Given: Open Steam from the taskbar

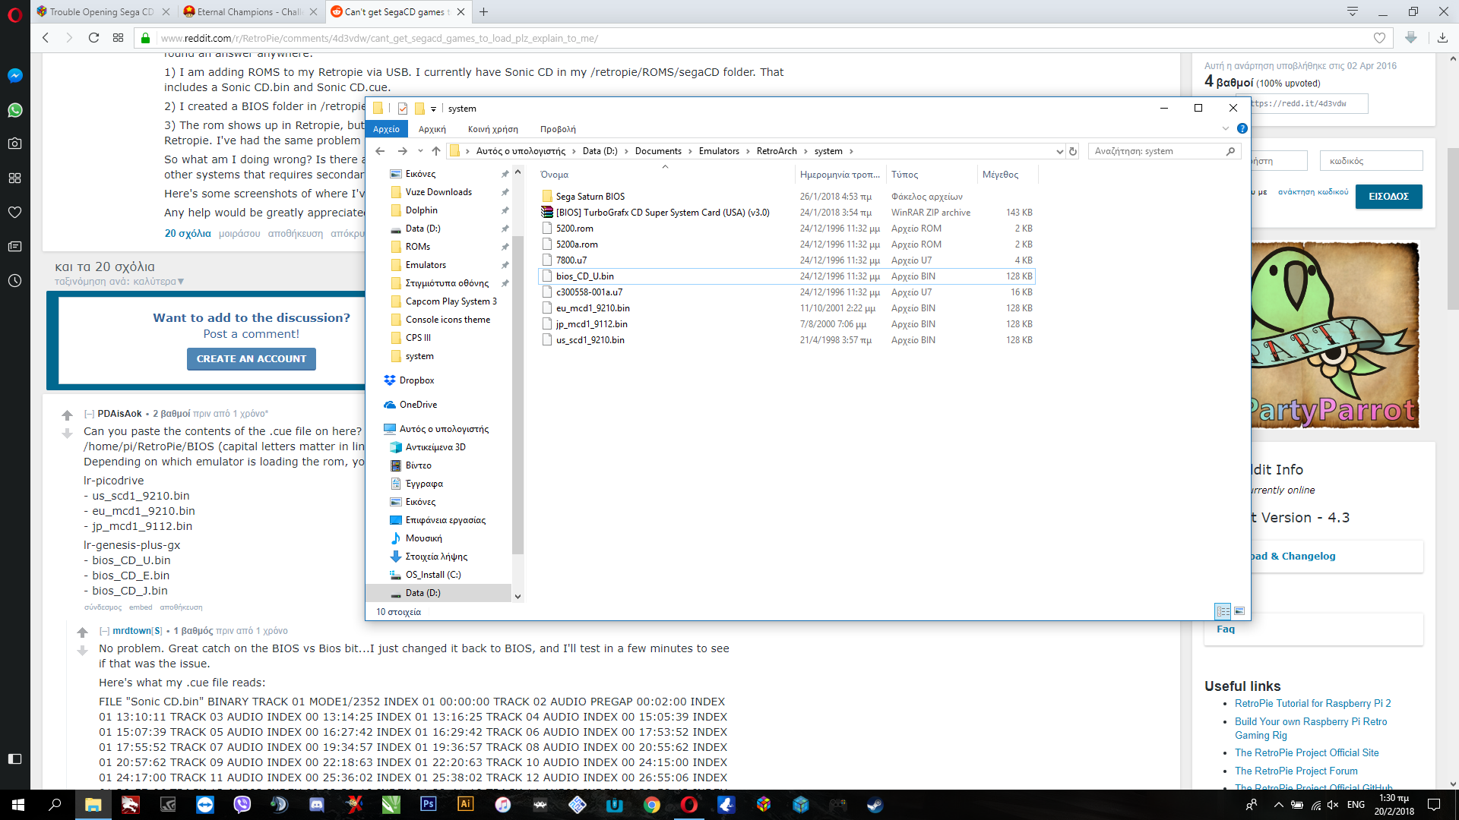Looking at the screenshot, I should [875, 805].
